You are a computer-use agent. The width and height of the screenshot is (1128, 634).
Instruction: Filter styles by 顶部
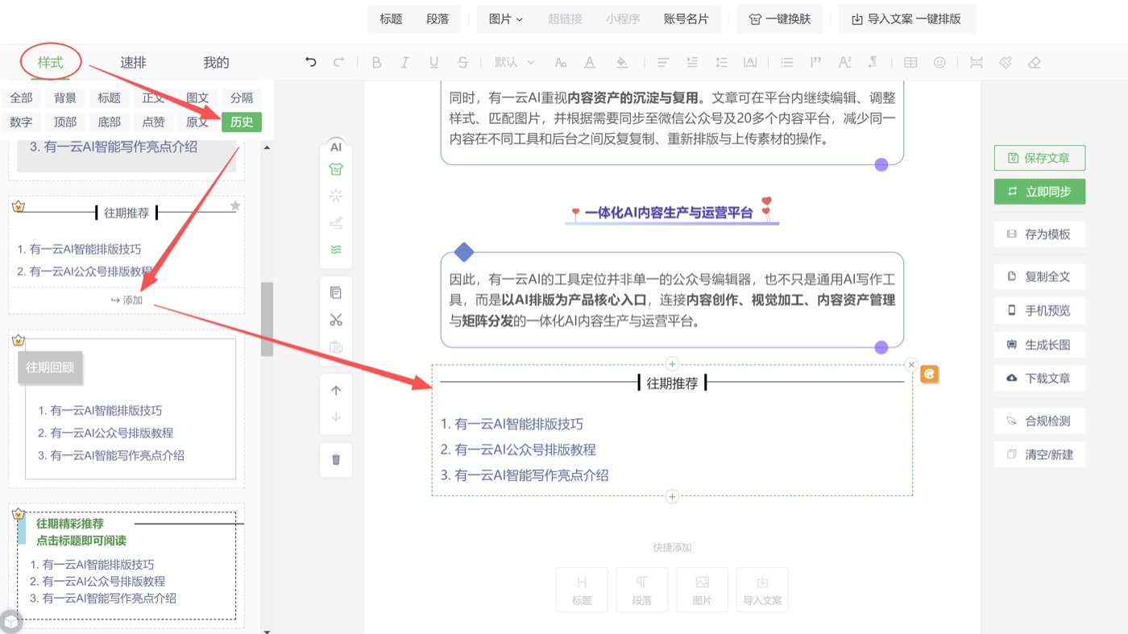tap(65, 122)
